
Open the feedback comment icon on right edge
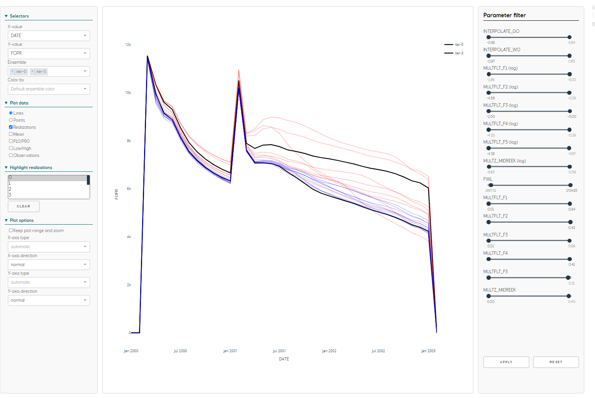592,24
